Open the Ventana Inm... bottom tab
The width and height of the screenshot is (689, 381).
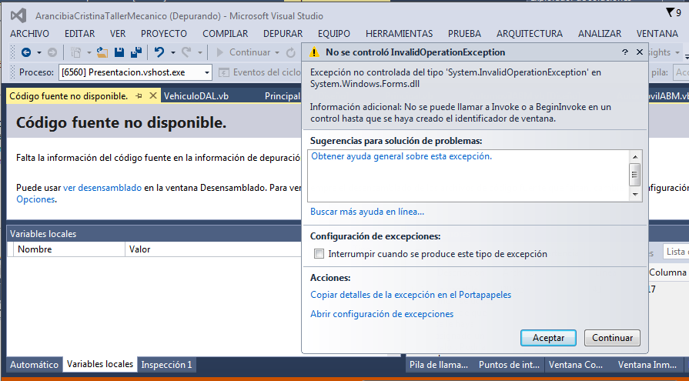click(x=647, y=365)
